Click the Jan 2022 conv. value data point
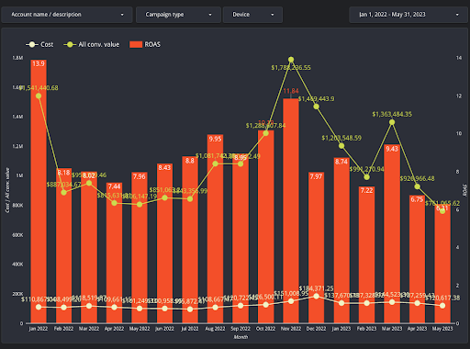 coord(39,96)
